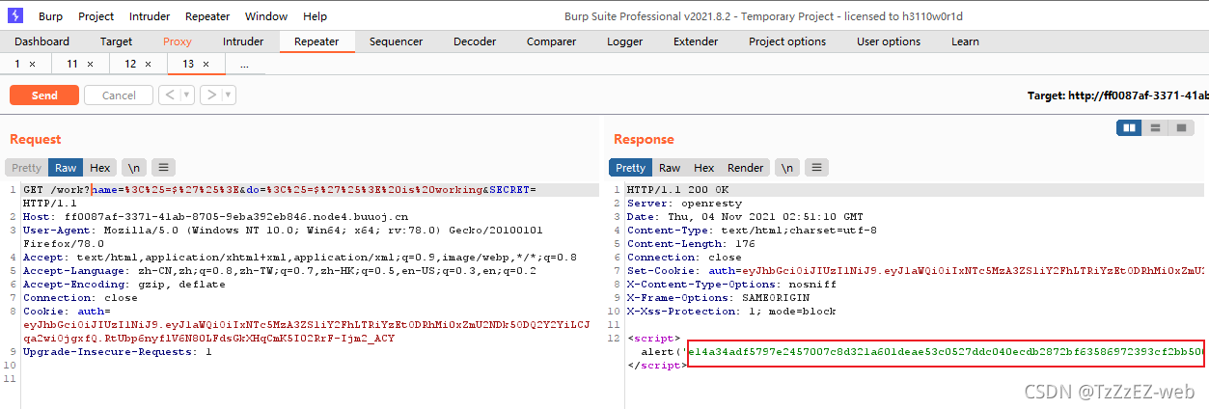The height and width of the screenshot is (409, 1209).
Task: Close Repeater tab 11 with its X
Action: pyautogui.click(x=91, y=64)
